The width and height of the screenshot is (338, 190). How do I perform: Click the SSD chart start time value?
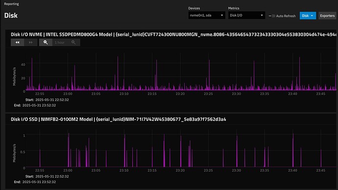(x=52, y=176)
